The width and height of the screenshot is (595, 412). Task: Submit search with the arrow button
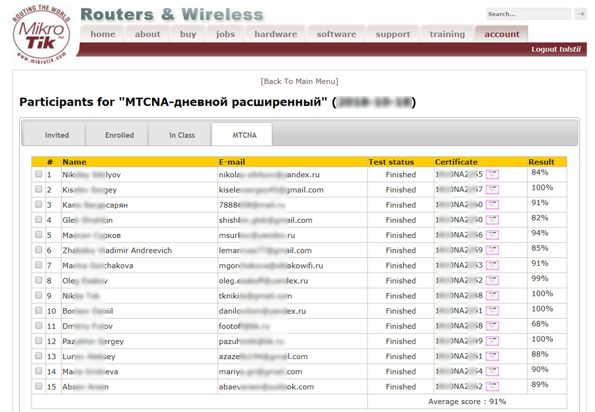point(580,14)
